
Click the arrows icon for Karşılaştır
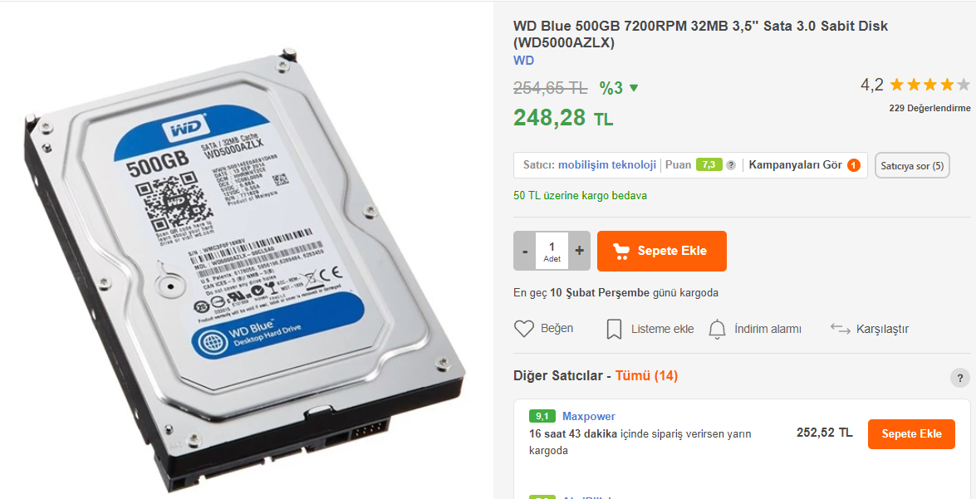click(x=841, y=329)
